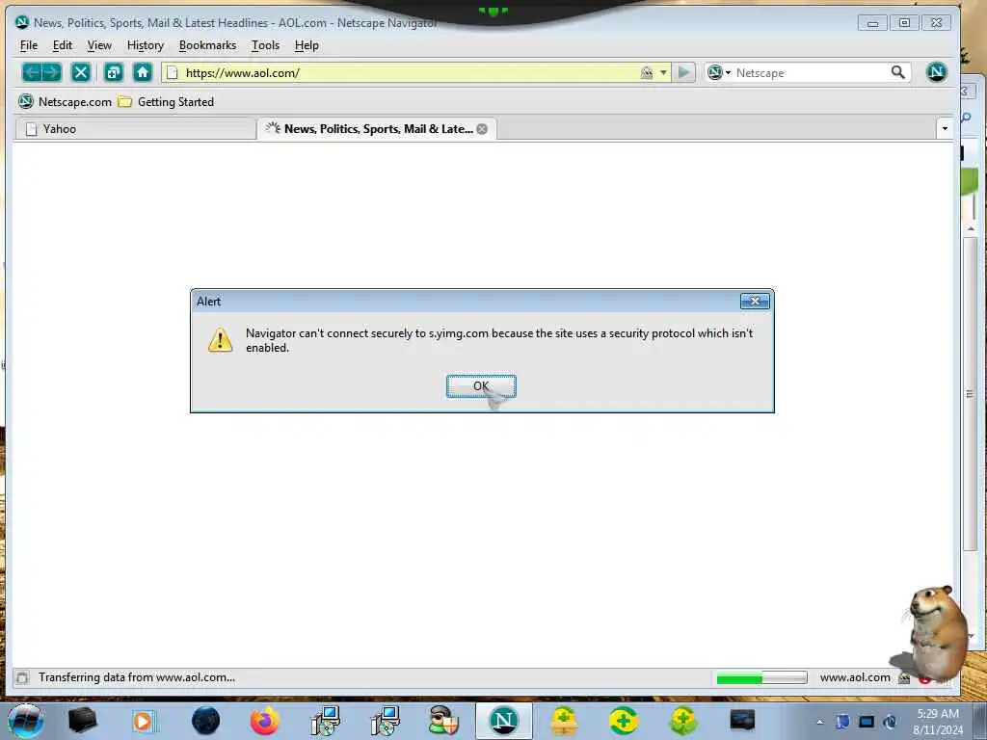Screen dimensions: 987x740
Task: Click the Back arrow in Netscape toolbar
Action: (32, 72)
